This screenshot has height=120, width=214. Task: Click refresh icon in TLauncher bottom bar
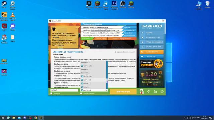[x=148, y=92]
